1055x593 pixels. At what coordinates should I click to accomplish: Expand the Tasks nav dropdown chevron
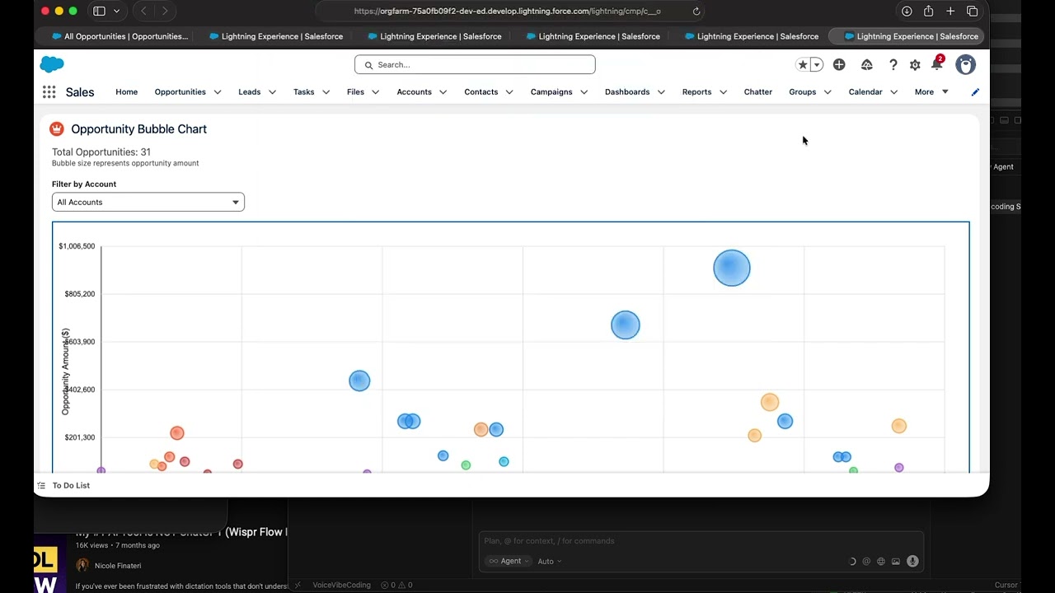click(326, 92)
